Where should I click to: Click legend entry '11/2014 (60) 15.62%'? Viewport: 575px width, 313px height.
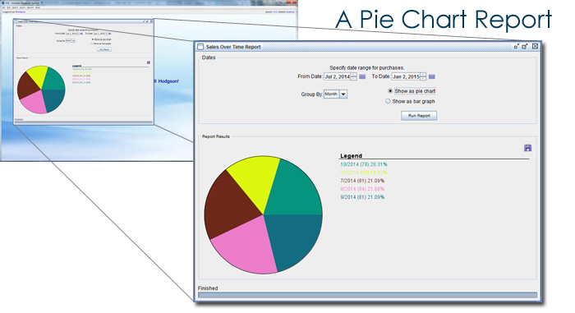tap(363, 173)
